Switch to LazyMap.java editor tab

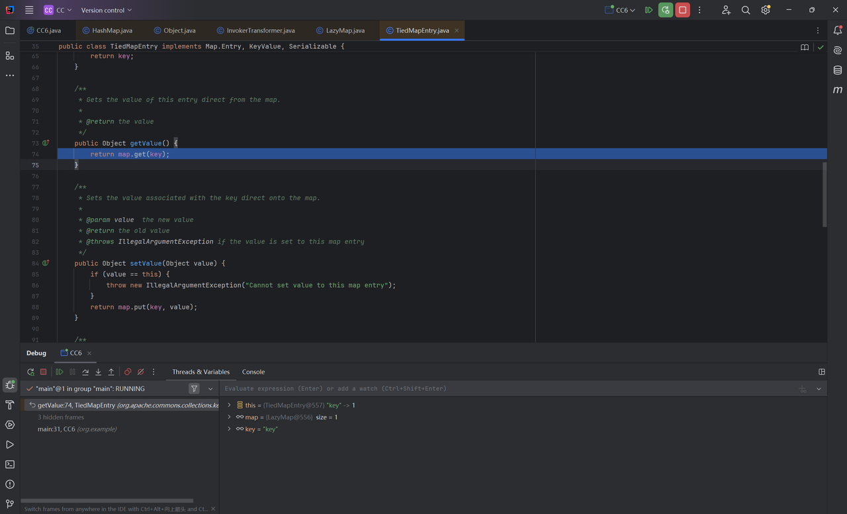[340, 30]
